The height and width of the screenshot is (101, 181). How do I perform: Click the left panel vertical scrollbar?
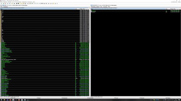pyautogui.click(x=90, y=53)
